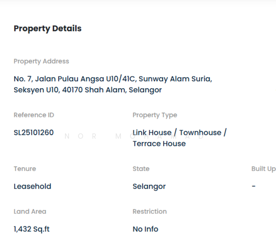Select the 'No Info' restriction value

(145, 229)
